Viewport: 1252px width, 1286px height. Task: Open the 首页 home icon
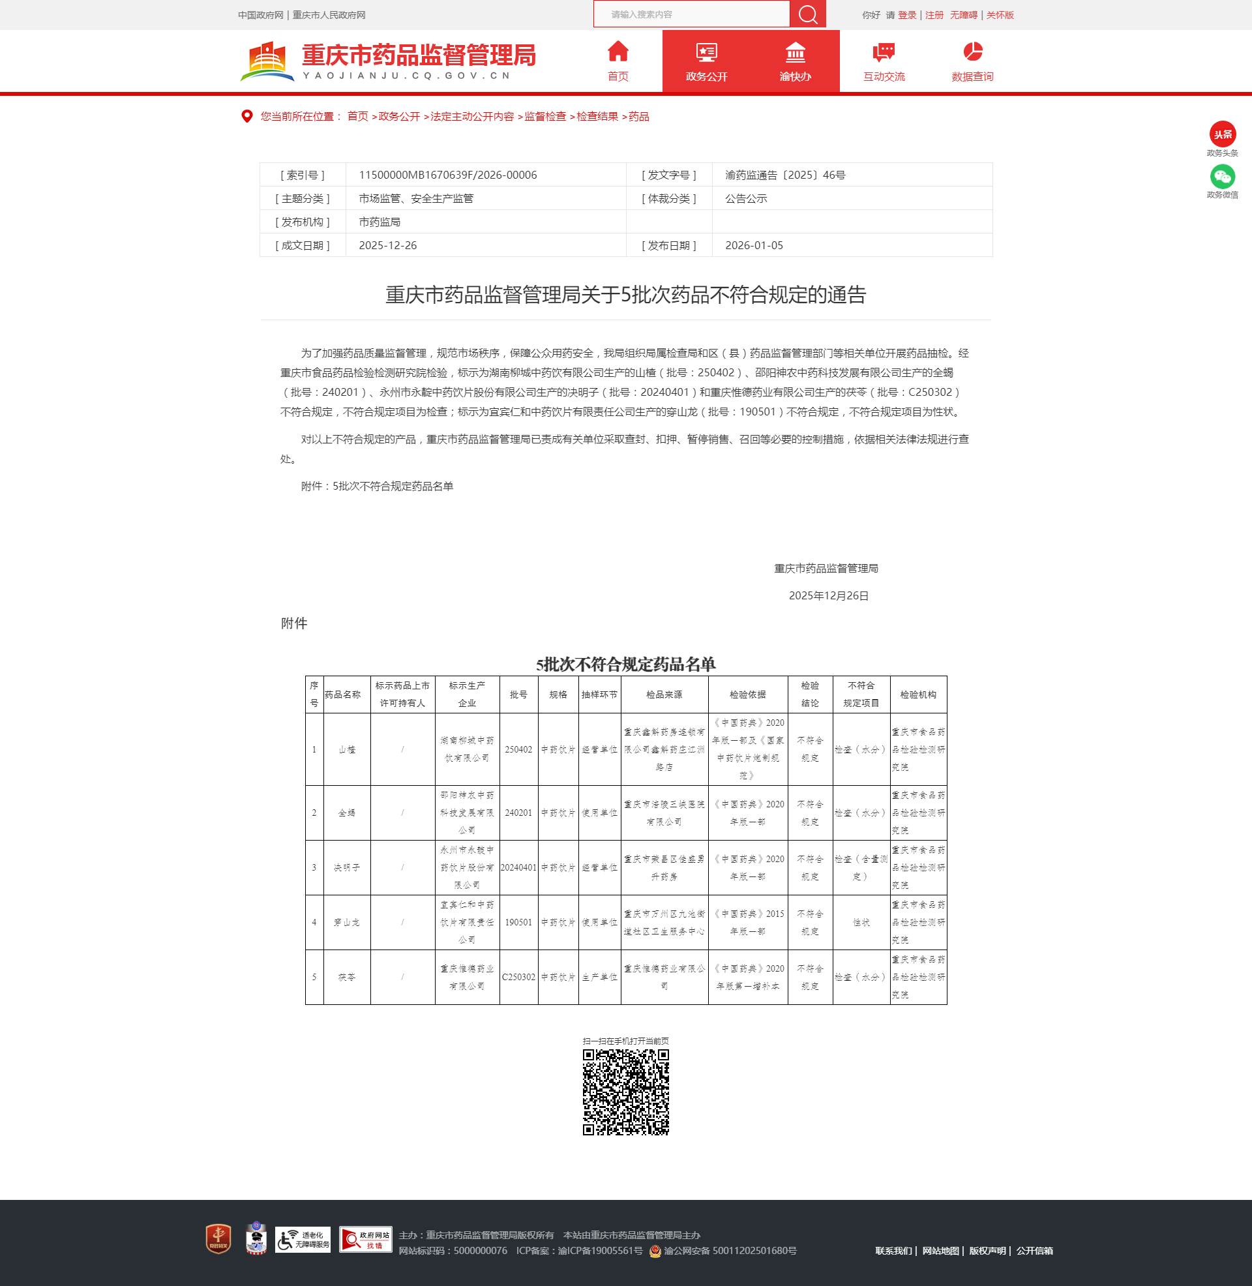pyautogui.click(x=618, y=52)
